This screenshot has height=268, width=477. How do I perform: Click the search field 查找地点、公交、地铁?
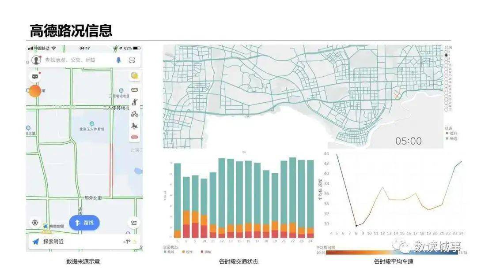[x=84, y=60]
